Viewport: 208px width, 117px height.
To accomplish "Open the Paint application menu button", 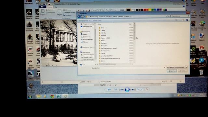I will pyautogui.click(x=43, y=7).
